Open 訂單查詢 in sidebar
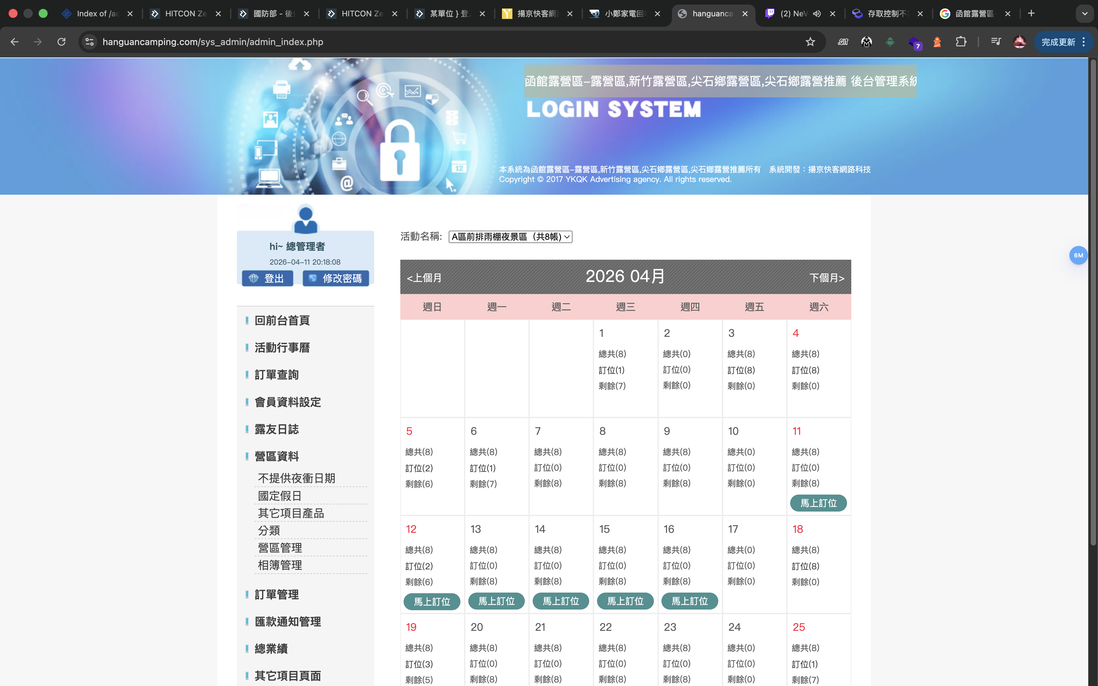 pyautogui.click(x=277, y=375)
